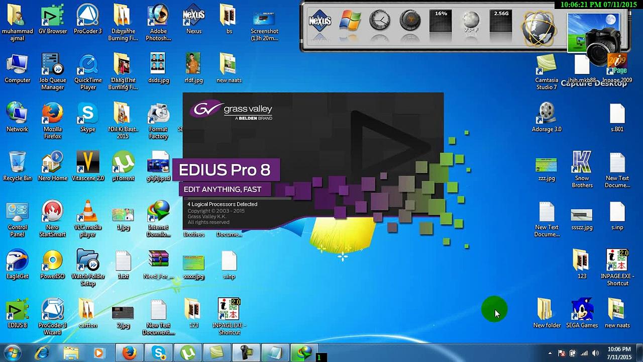Click the 2.56G RAM meter in the dock

click(501, 21)
